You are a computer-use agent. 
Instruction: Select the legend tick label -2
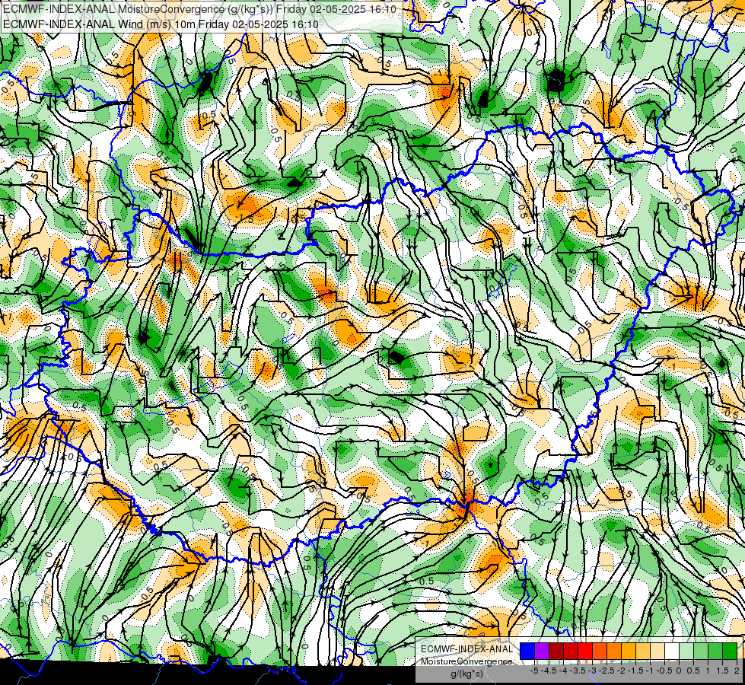pos(621,671)
